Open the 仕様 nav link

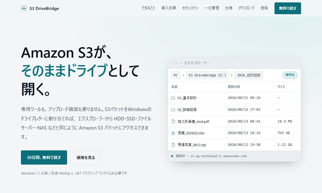(229, 8)
